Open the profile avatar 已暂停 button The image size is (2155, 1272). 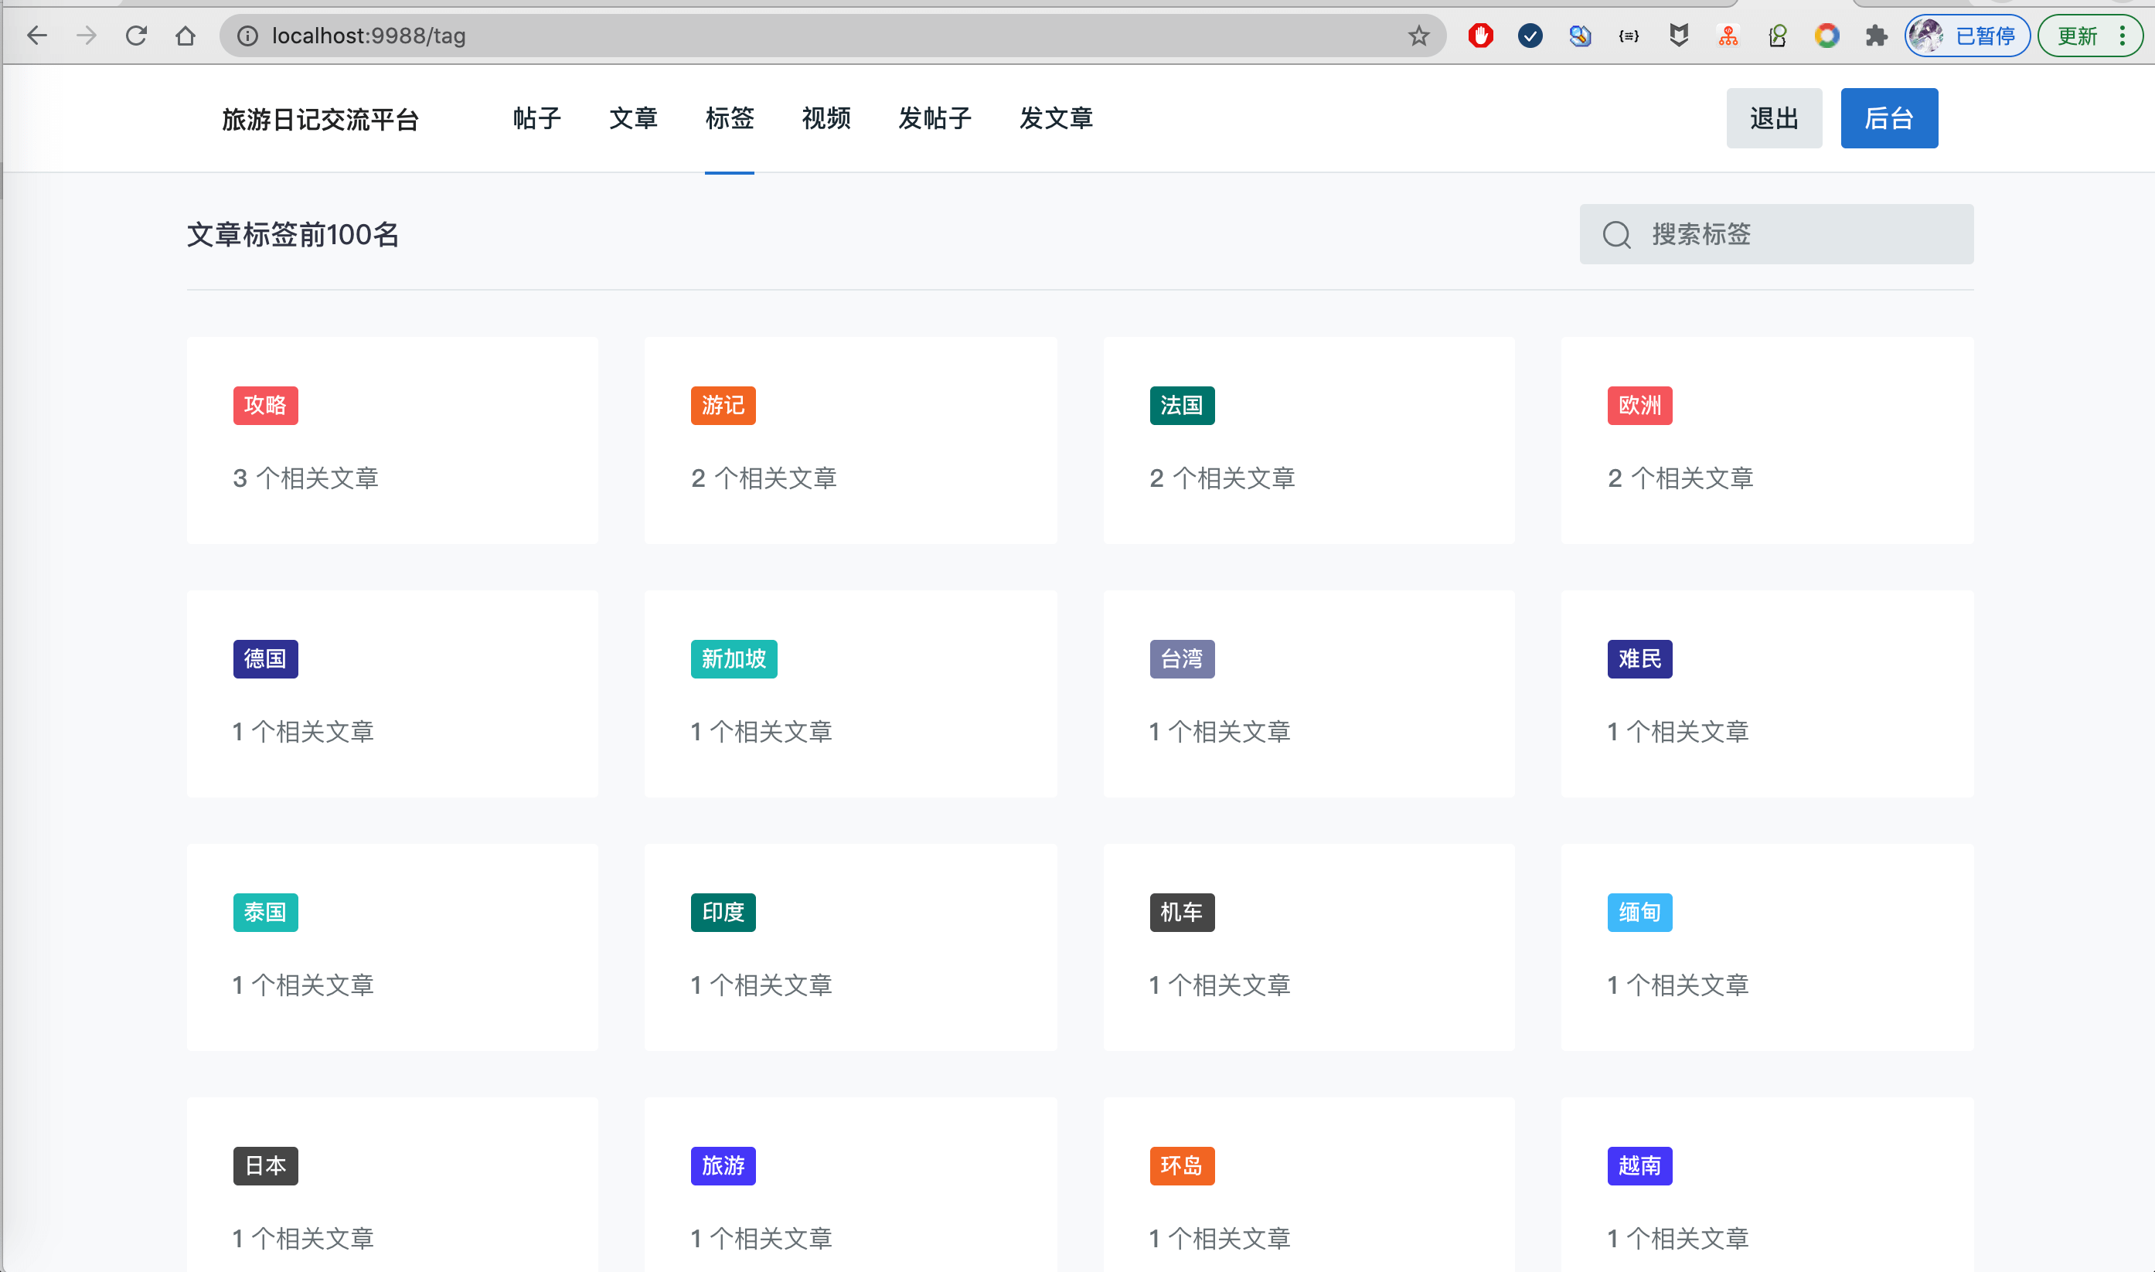tap(1967, 35)
